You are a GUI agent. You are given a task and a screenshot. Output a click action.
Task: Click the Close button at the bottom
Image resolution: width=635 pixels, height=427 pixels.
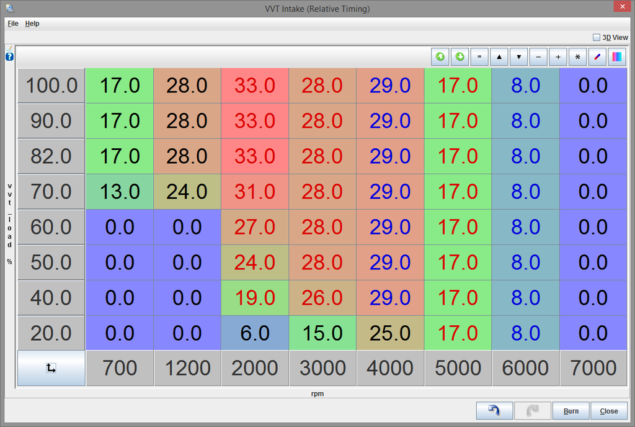click(609, 411)
